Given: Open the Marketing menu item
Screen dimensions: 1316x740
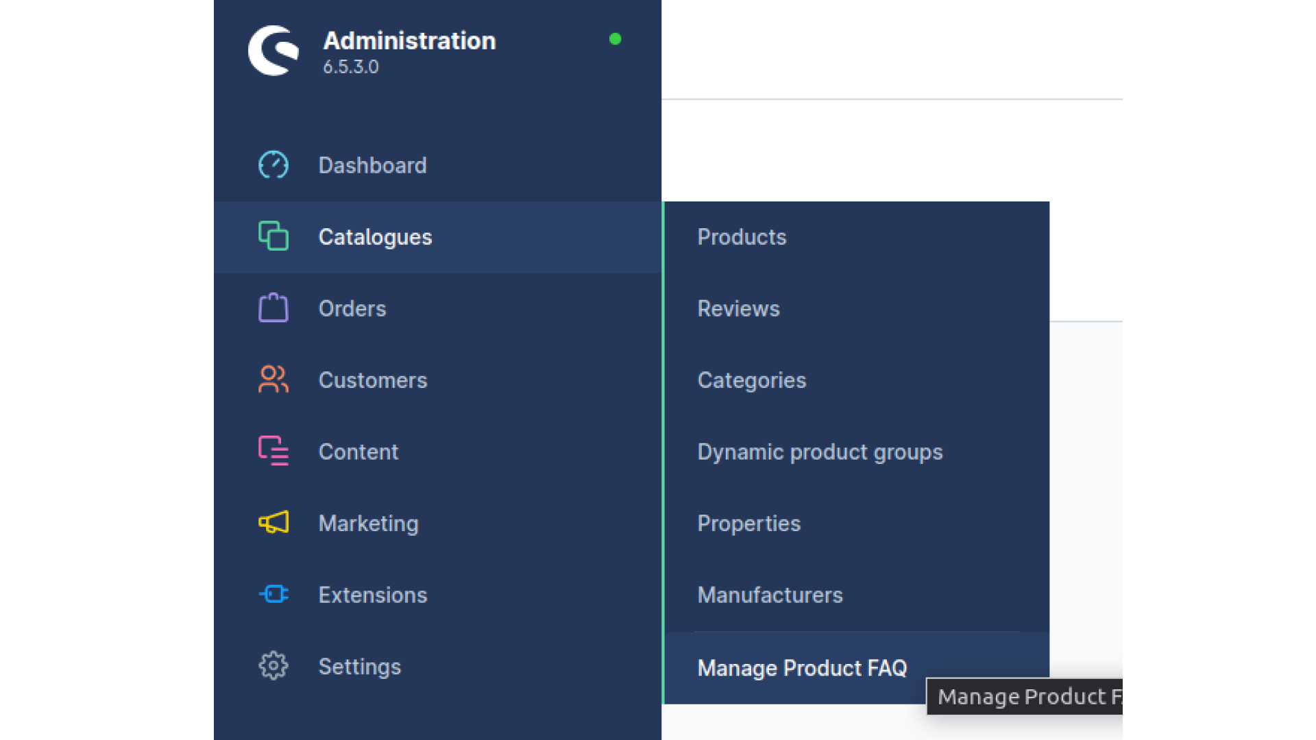Looking at the screenshot, I should [x=437, y=523].
